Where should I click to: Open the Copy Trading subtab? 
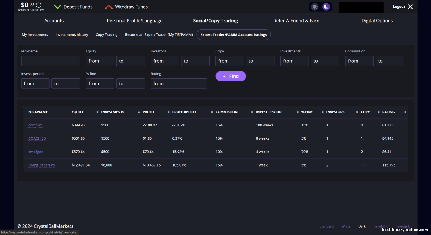click(x=107, y=35)
